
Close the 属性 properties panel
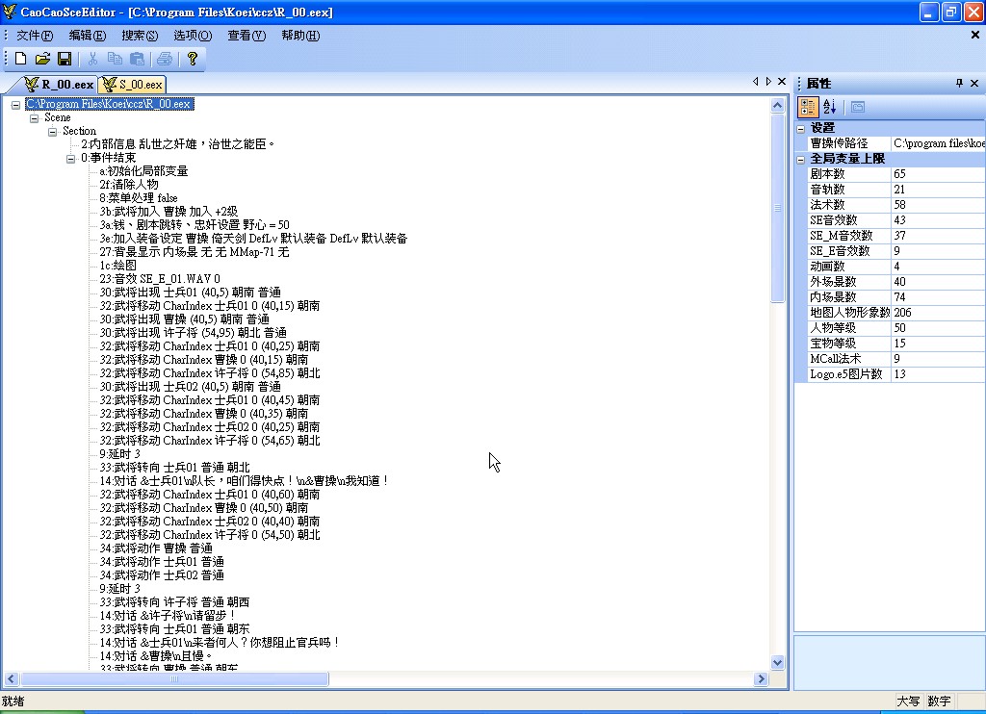click(975, 84)
